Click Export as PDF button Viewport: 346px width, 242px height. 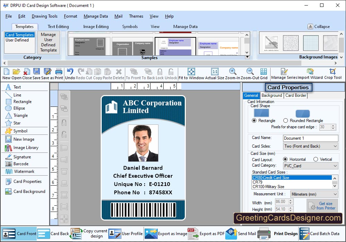[206, 234]
